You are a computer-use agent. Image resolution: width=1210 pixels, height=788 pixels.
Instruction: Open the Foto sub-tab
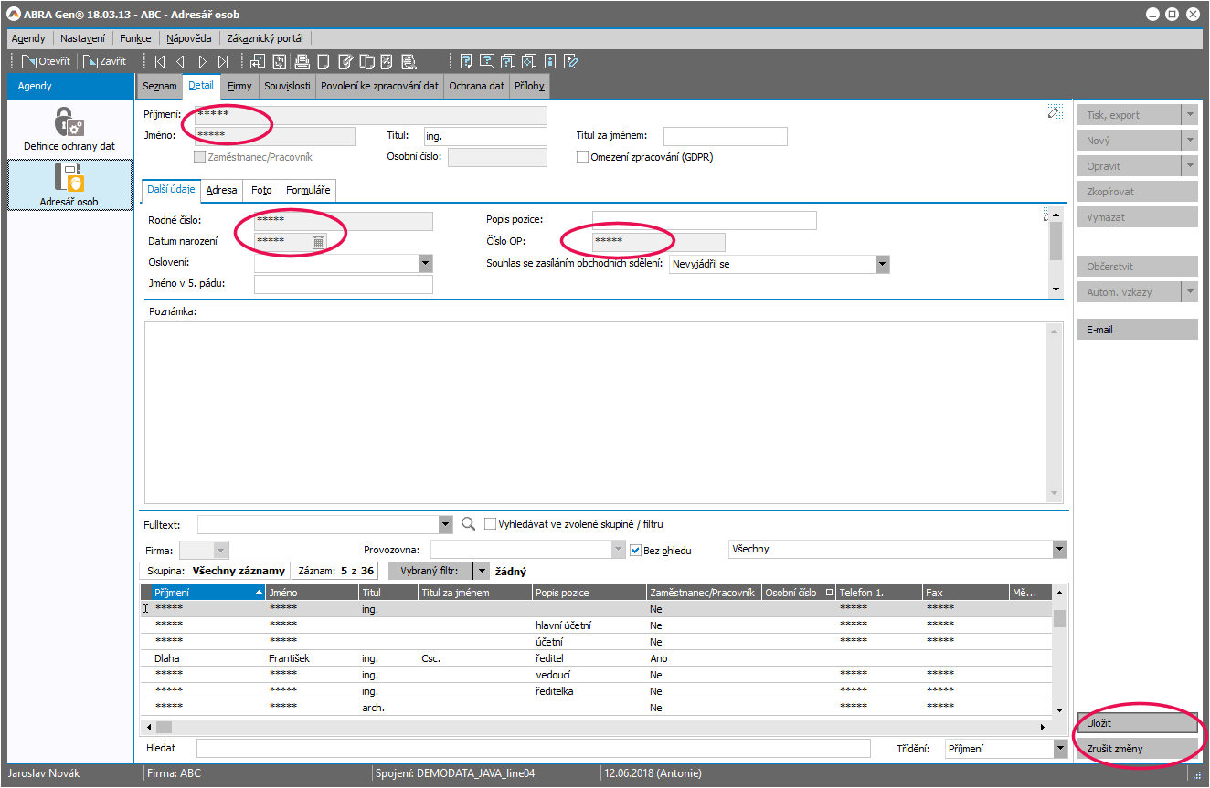click(x=261, y=190)
